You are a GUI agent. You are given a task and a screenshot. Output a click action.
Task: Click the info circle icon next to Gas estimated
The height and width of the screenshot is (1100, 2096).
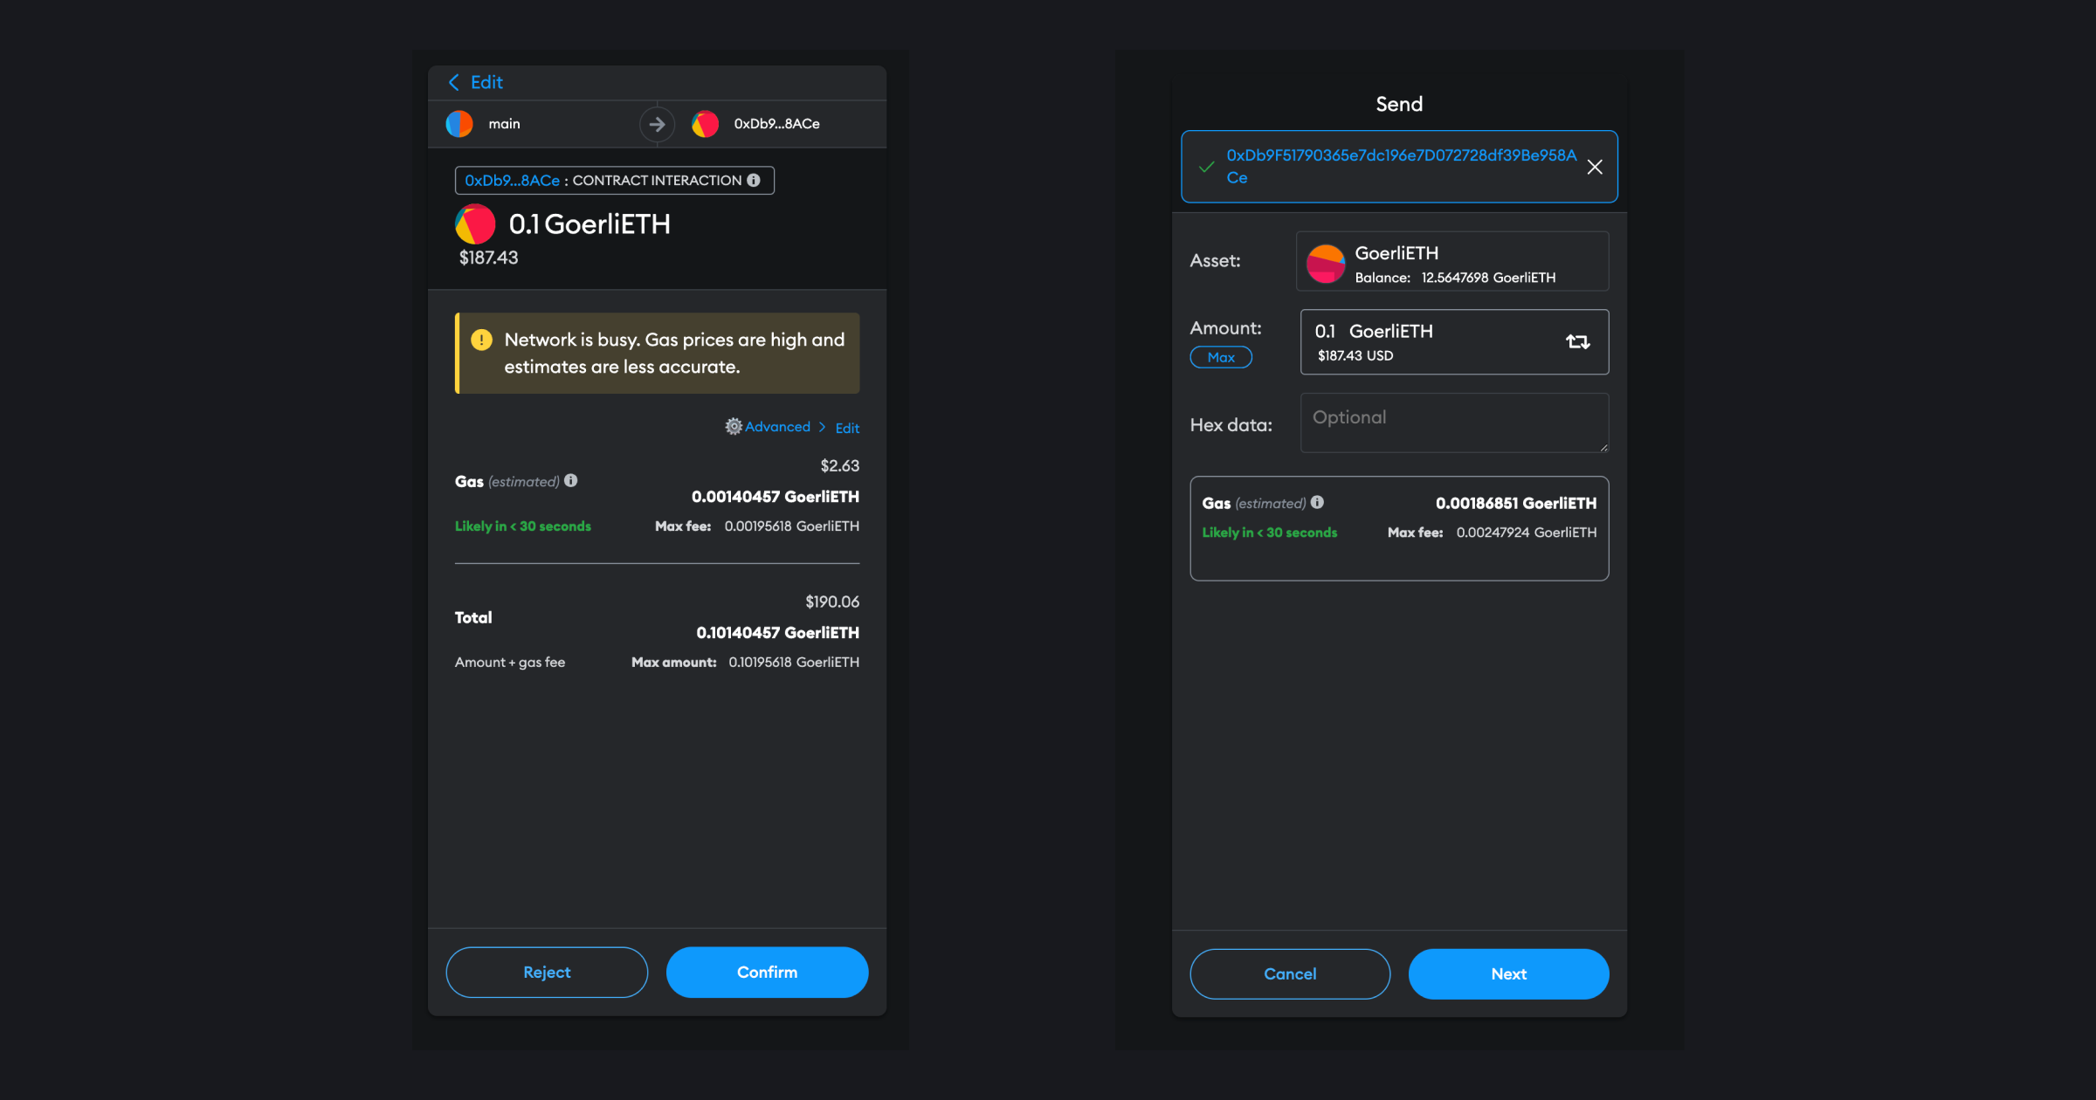pyautogui.click(x=571, y=481)
